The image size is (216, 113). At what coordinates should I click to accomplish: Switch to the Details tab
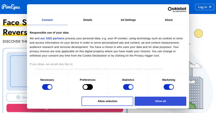coord(87,20)
